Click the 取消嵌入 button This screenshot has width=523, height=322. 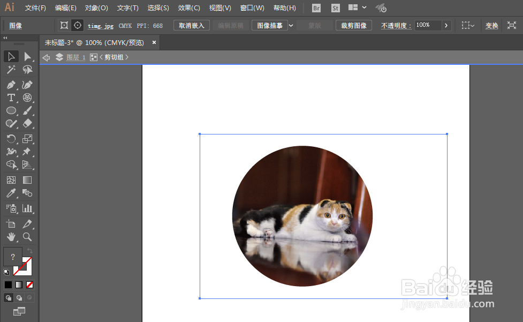[x=192, y=25]
